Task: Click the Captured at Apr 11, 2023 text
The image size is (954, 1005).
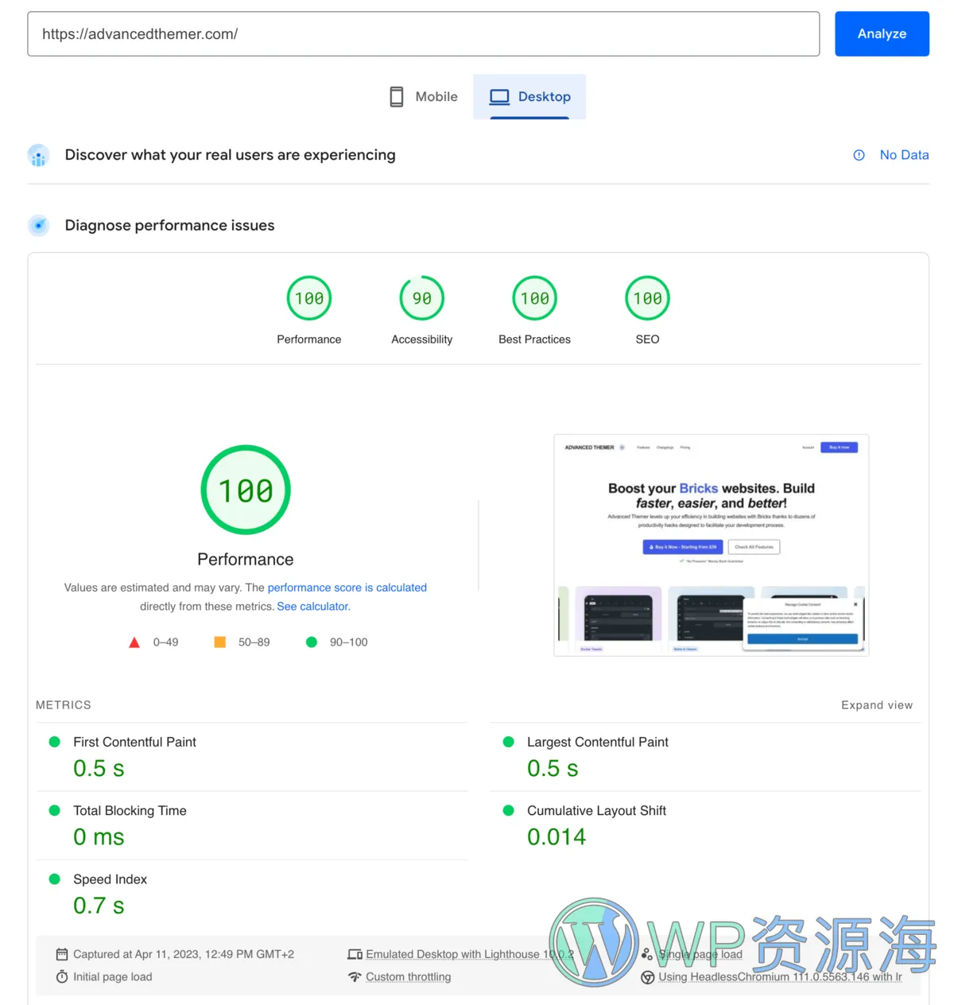Action: [x=184, y=954]
